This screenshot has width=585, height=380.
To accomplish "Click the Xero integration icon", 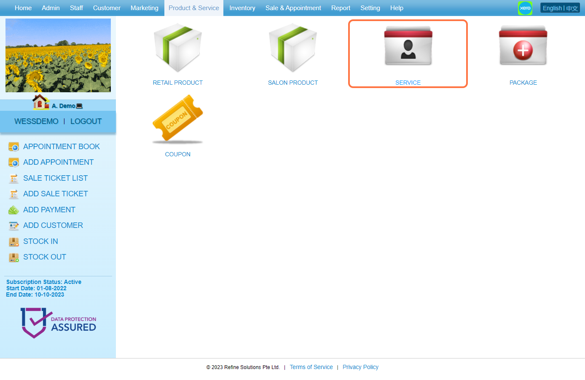I will click(525, 8).
